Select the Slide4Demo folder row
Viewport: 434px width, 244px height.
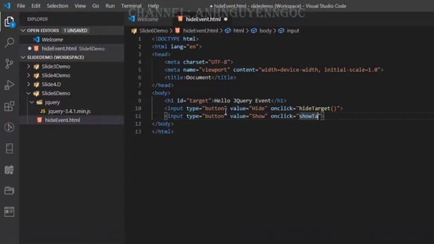point(72,75)
